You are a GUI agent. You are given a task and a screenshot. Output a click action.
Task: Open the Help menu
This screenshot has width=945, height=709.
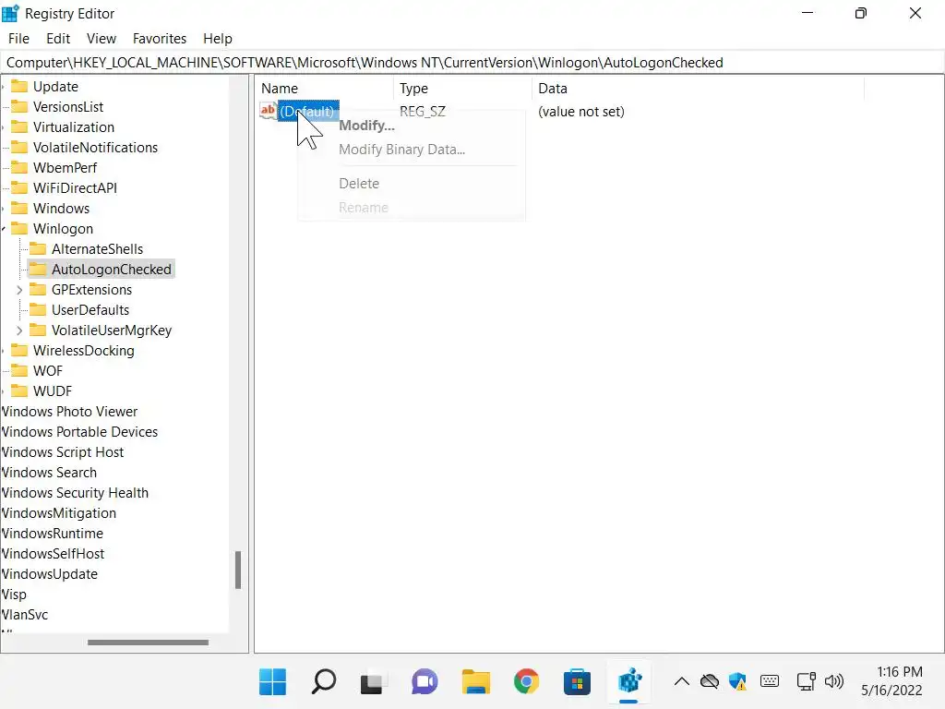pos(218,39)
